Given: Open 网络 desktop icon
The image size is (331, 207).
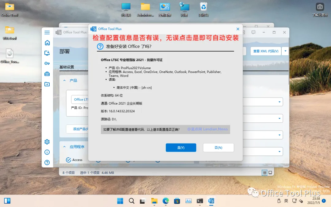Looking at the screenshot, I should pyautogui.click(x=184, y=10).
